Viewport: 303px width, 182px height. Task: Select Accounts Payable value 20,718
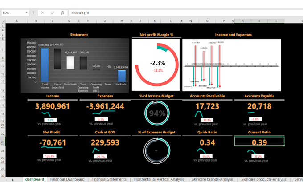click(259, 106)
